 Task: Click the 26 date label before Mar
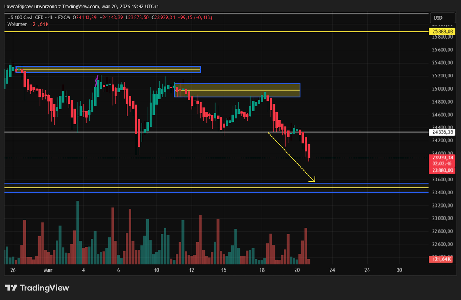click(x=13, y=270)
